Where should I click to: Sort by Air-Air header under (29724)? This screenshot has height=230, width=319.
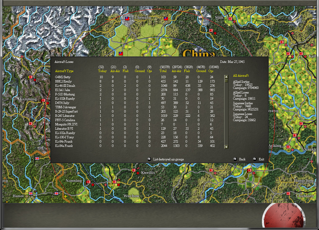point(176,71)
